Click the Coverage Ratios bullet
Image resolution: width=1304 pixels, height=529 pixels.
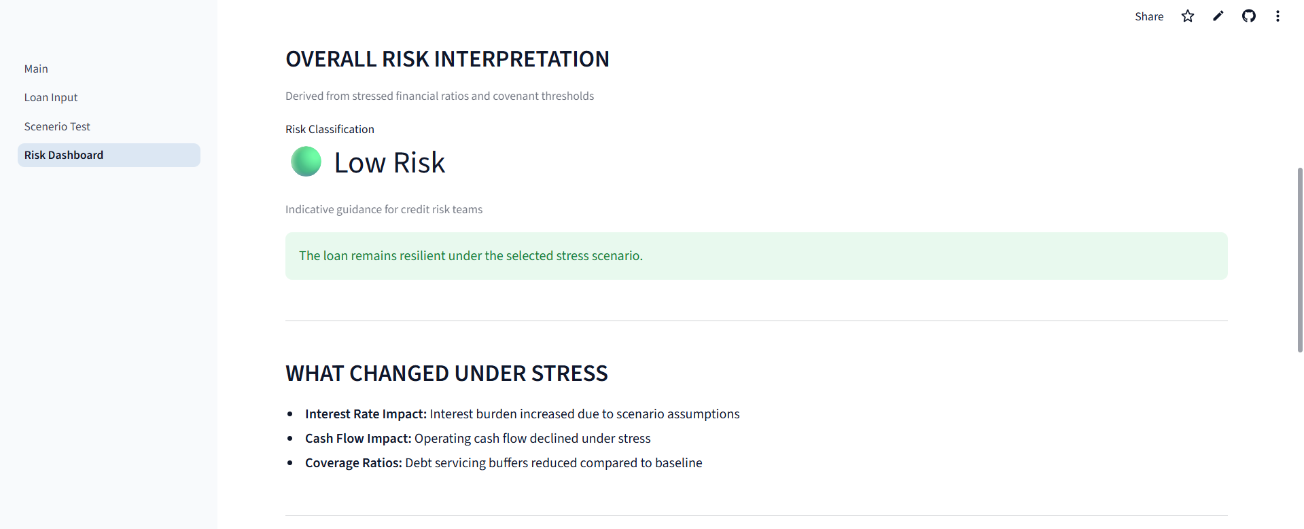coord(504,463)
